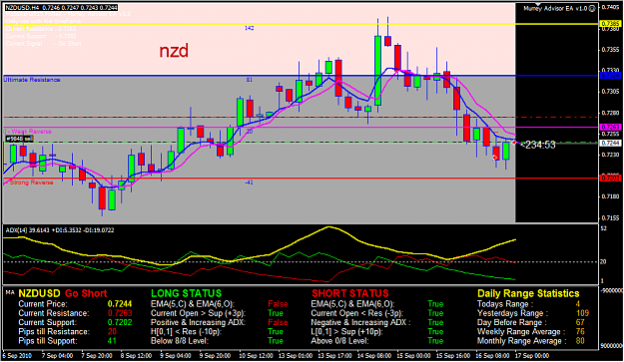This screenshot has width=624, height=362.
Task: Select the #9646 sell order label
Action: (x=19, y=139)
